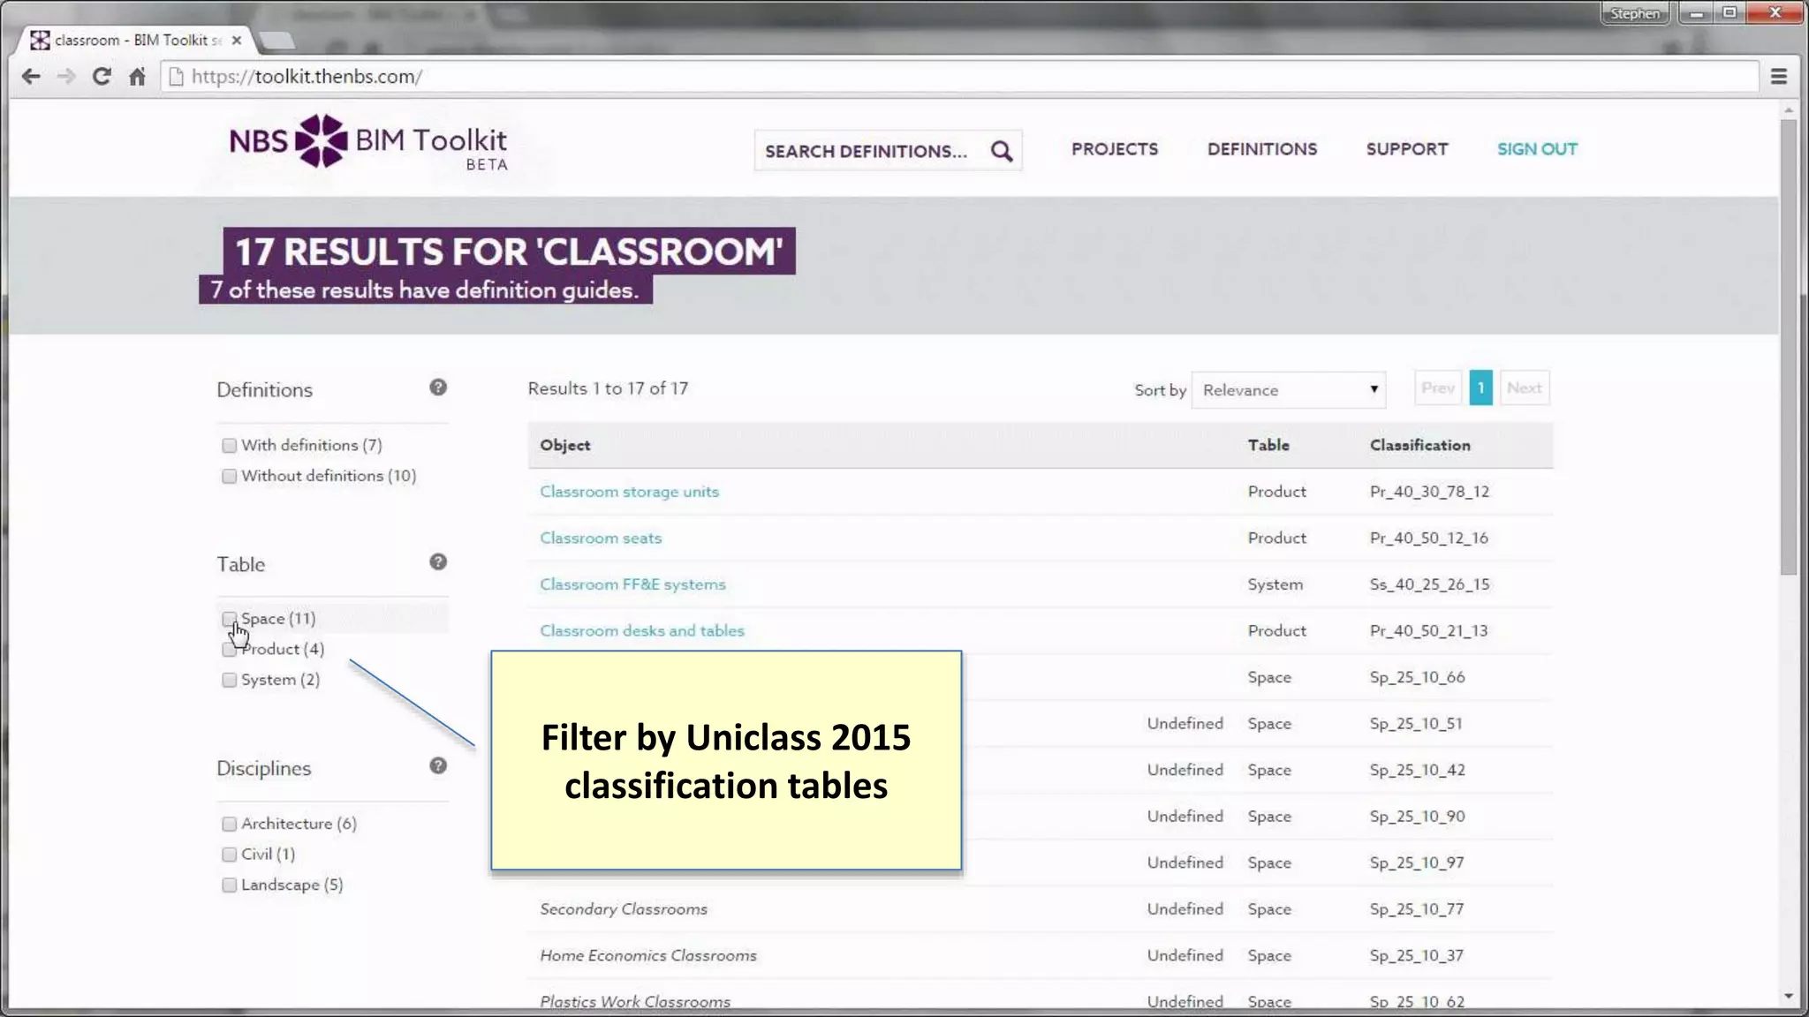Tick the With definitions checkbox
Screen dimensions: 1809x1017
(x=230, y=446)
